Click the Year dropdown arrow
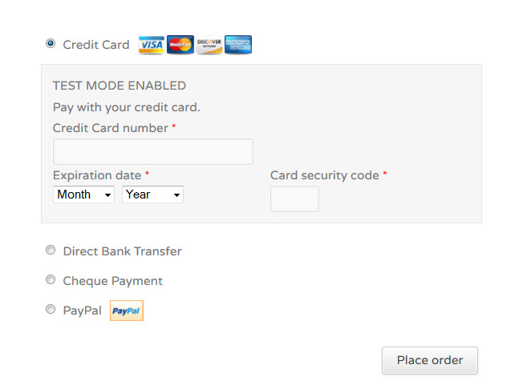The height and width of the screenshot is (381, 519). [176, 195]
